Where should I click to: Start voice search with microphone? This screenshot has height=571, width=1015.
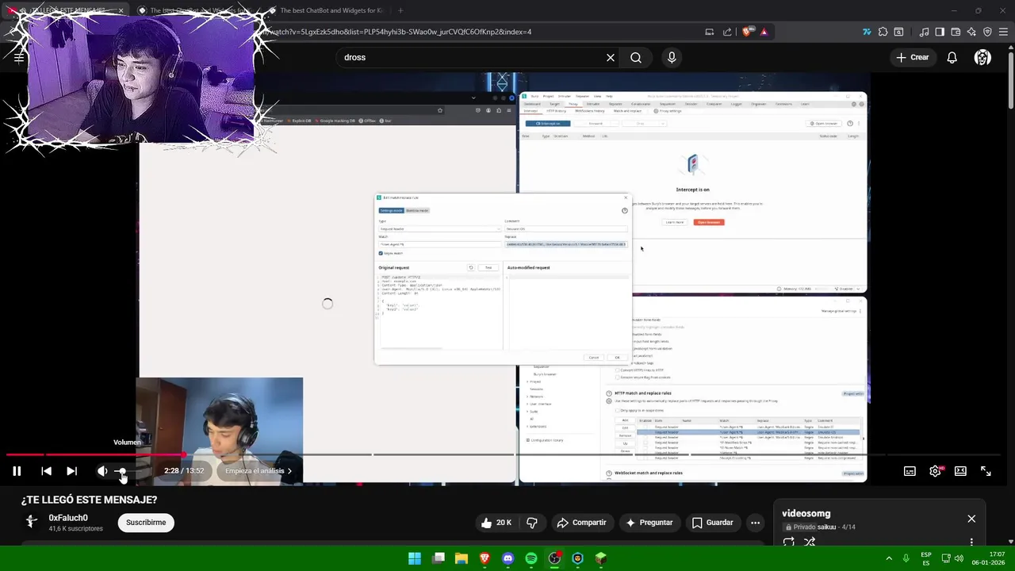coord(672,57)
